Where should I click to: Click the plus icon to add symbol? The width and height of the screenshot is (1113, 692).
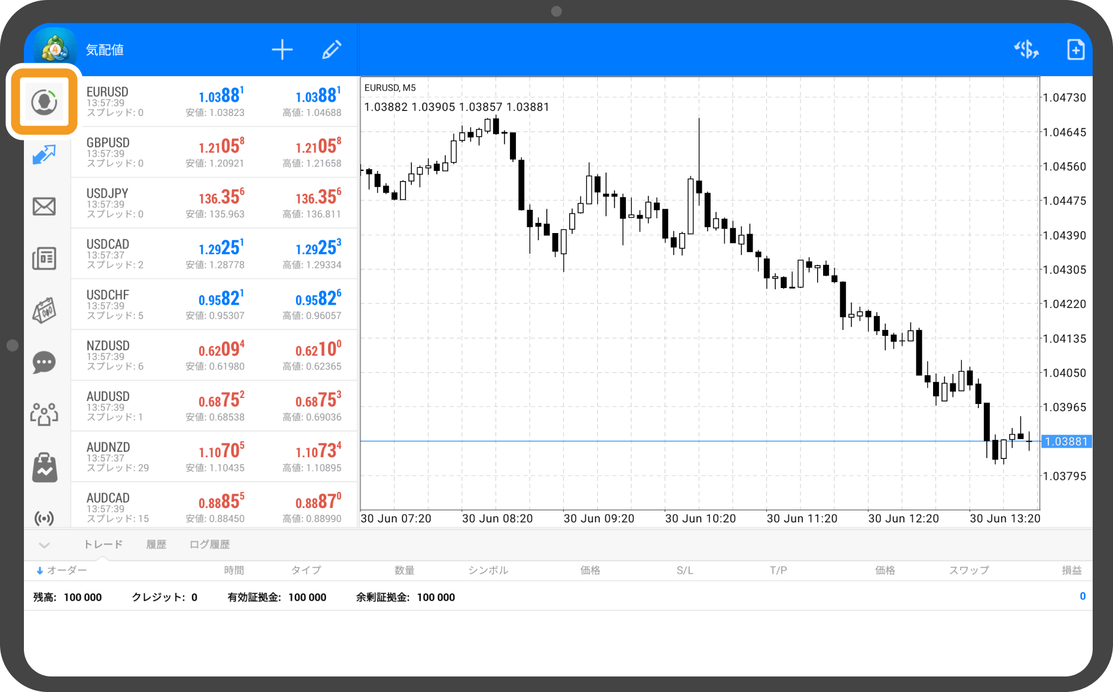(282, 50)
